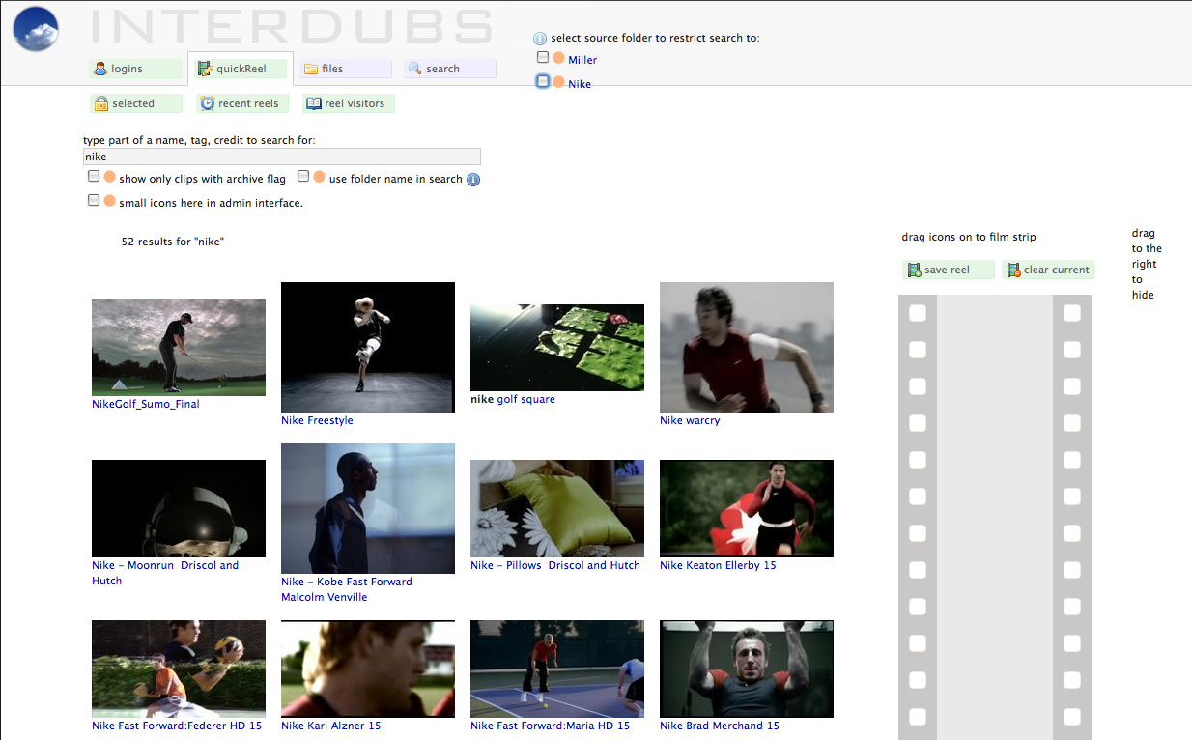Image resolution: width=1192 pixels, height=740 pixels.
Task: Click the Interdubs cloud logo
Action: point(36,28)
